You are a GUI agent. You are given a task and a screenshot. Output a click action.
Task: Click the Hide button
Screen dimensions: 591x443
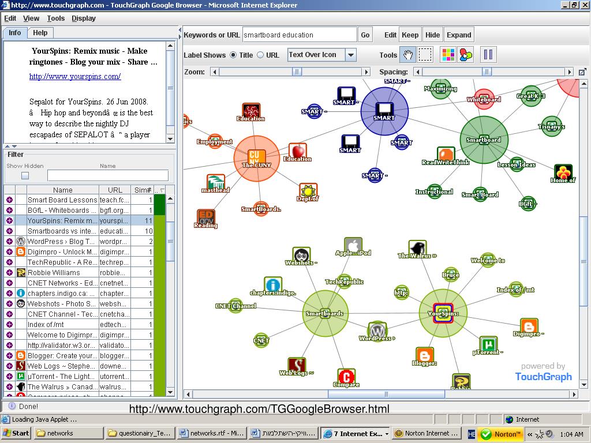coord(433,35)
